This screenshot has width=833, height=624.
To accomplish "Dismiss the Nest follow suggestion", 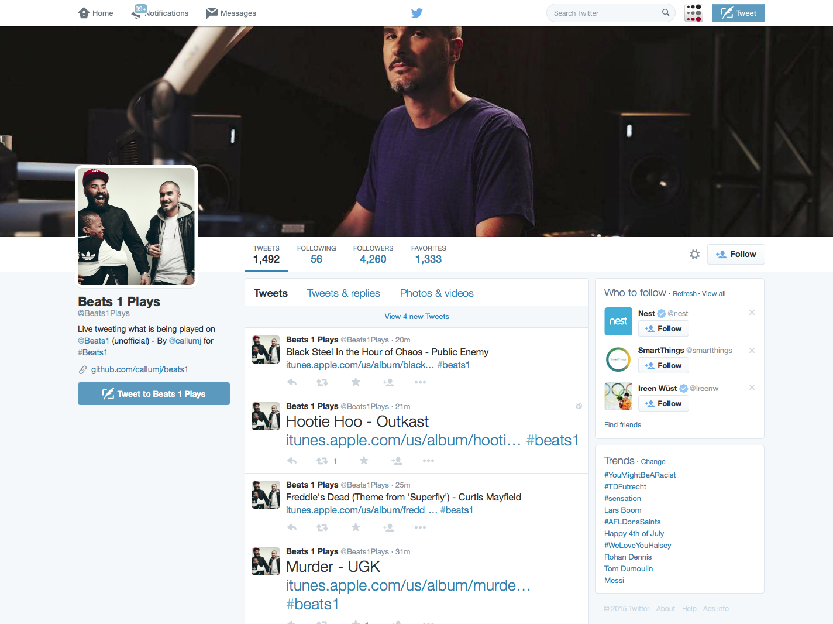I will click(752, 312).
